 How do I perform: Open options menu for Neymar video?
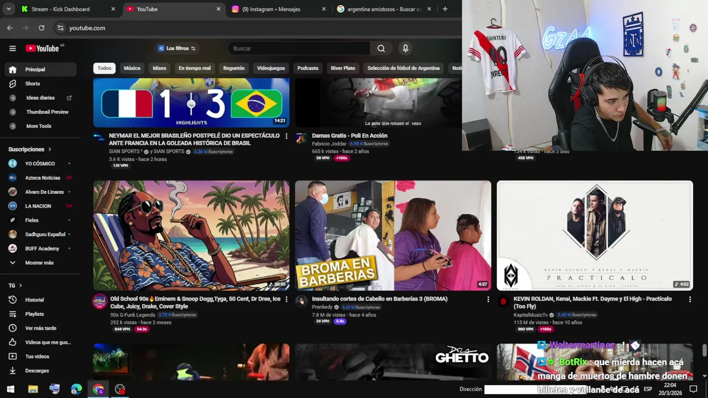coord(286,136)
